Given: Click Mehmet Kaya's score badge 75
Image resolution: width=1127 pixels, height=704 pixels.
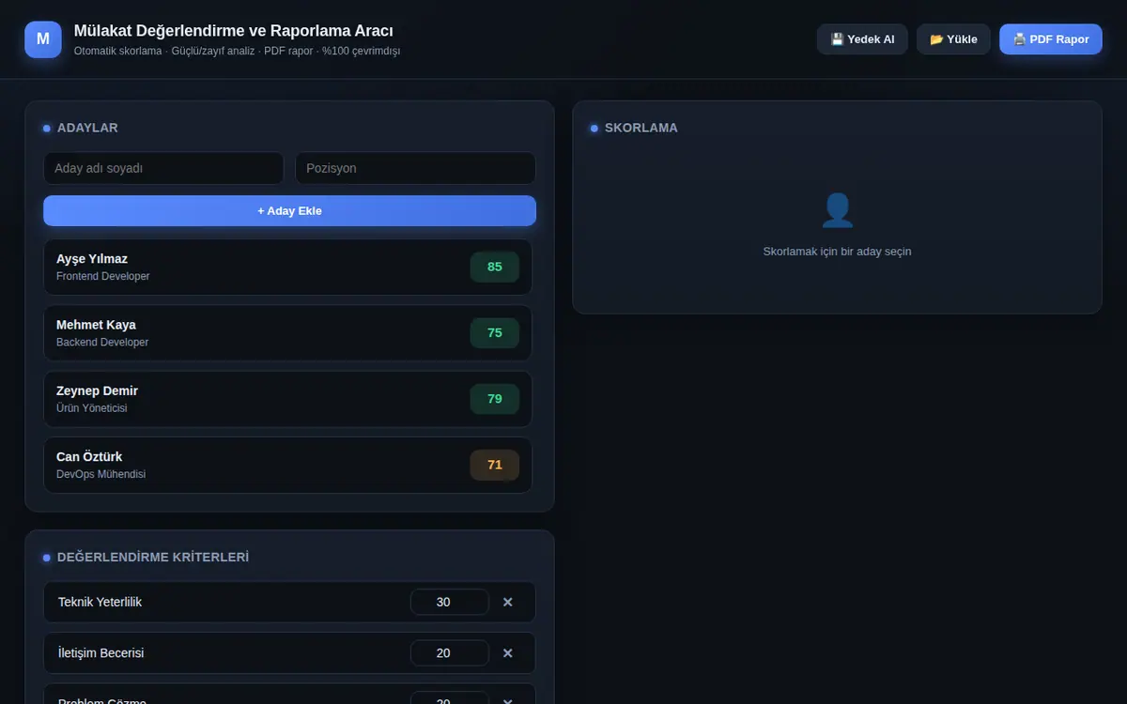Looking at the screenshot, I should tap(495, 333).
